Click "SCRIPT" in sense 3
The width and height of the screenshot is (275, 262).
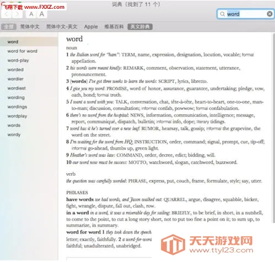166,81
